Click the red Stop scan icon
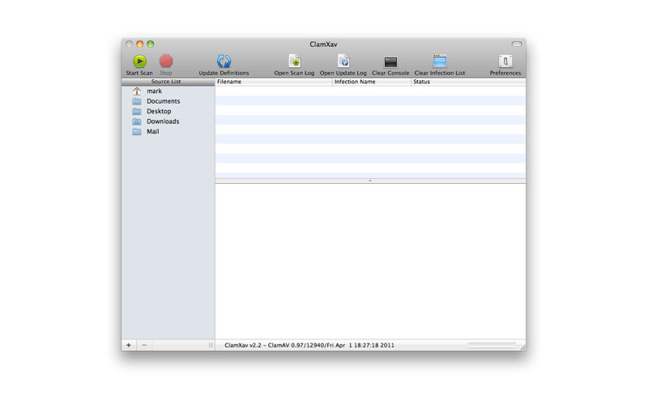 (x=166, y=62)
